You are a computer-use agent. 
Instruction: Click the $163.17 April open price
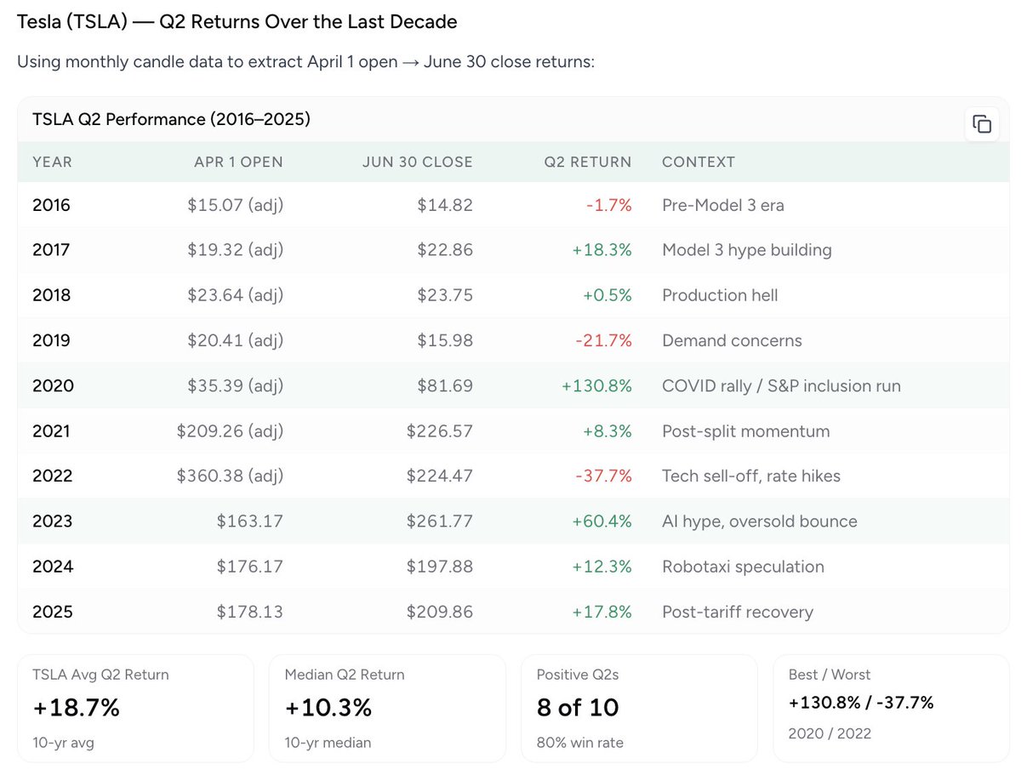point(249,521)
